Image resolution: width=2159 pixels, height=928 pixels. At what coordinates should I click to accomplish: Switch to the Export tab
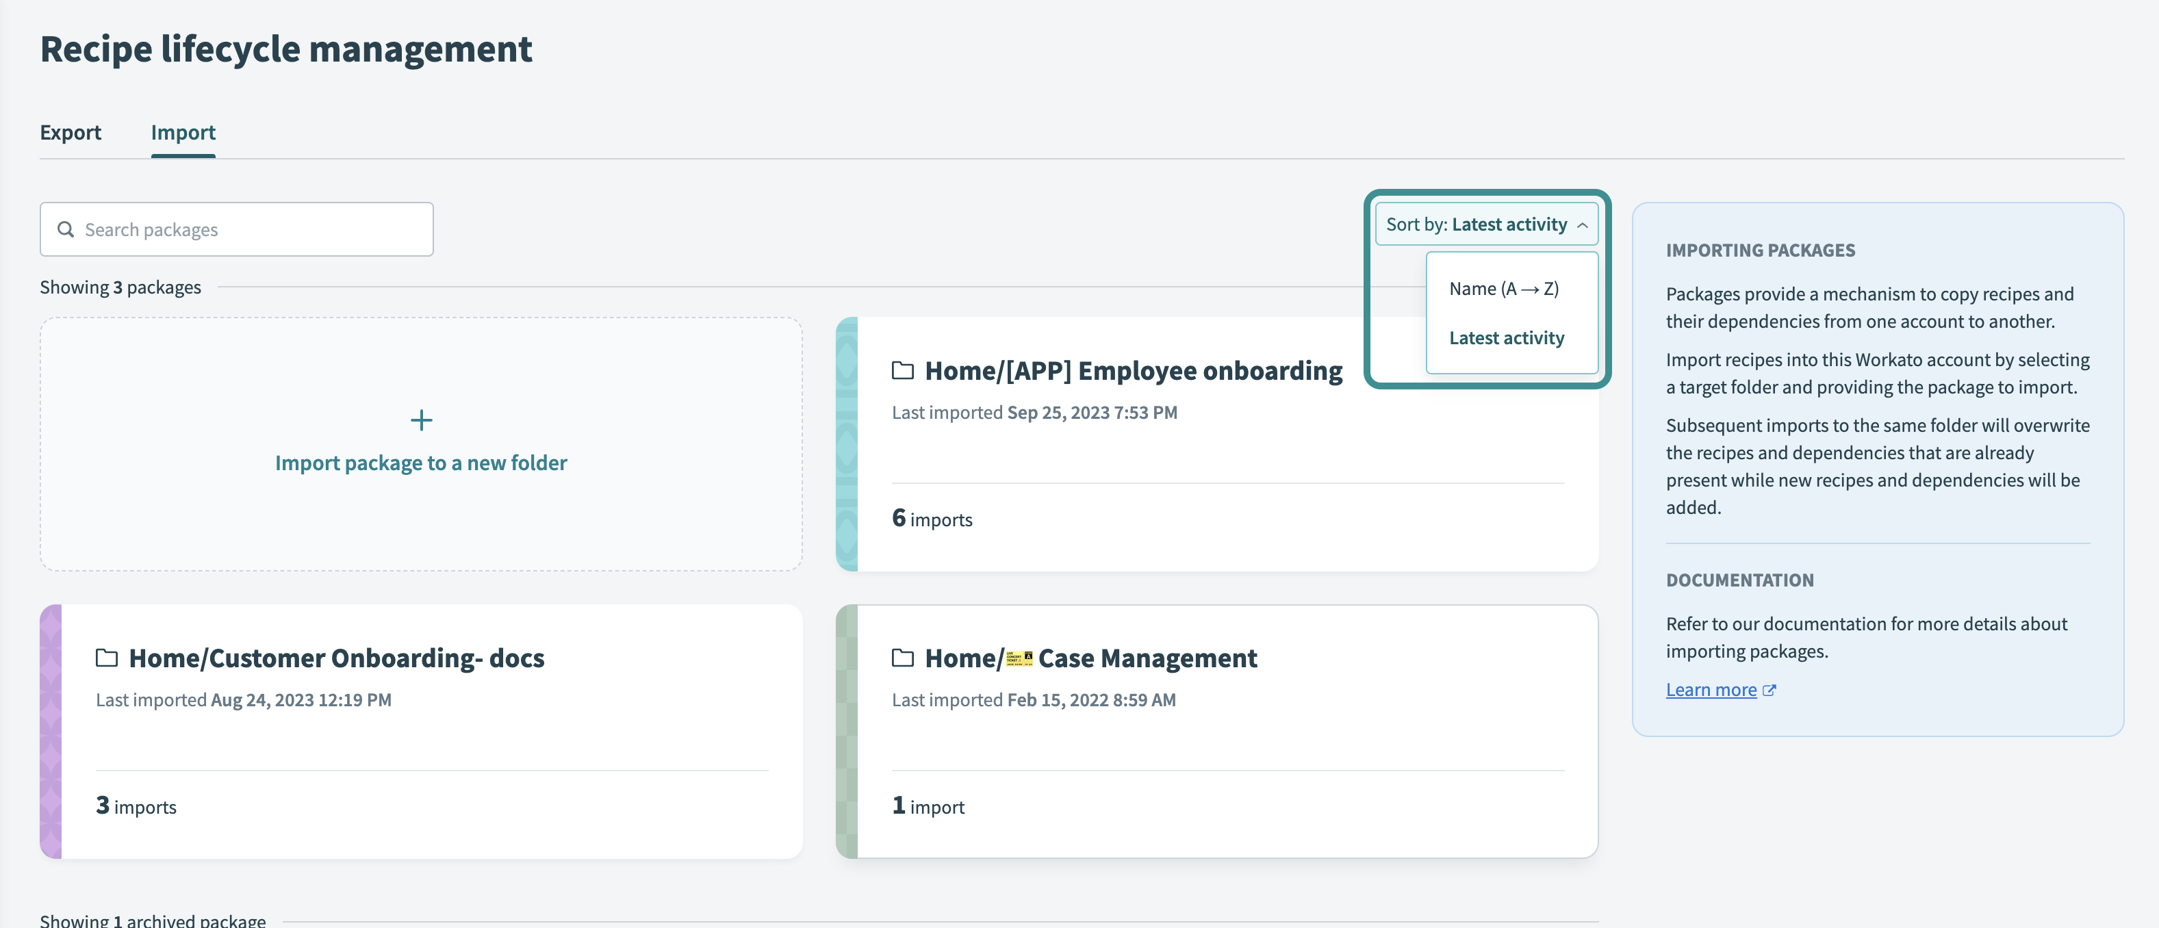pos(71,132)
